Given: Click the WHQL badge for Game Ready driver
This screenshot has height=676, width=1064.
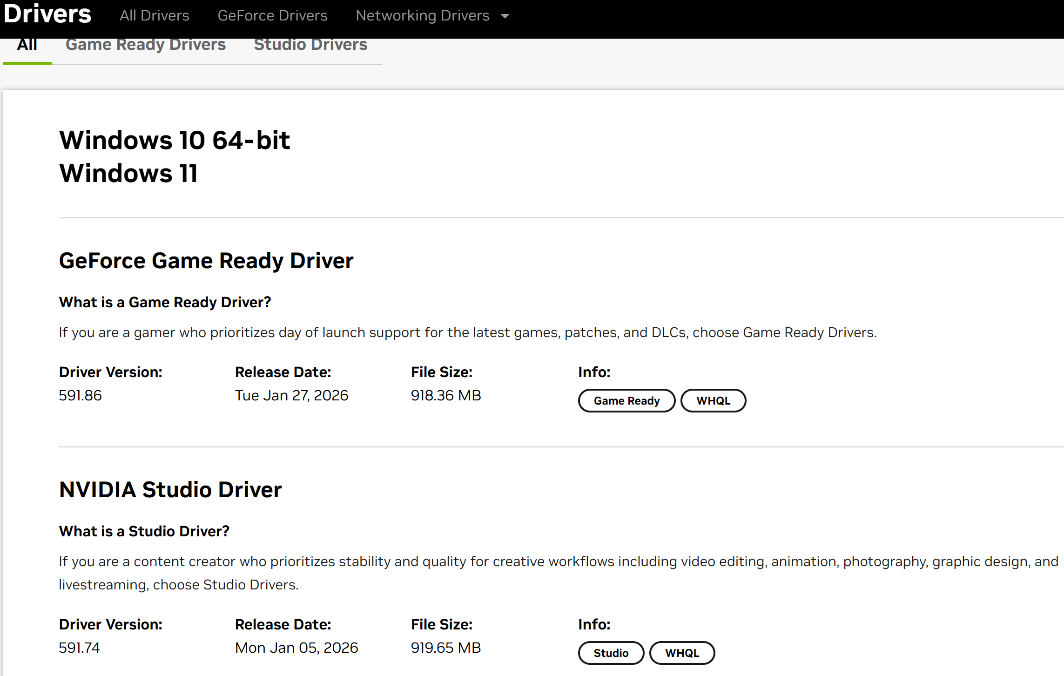Looking at the screenshot, I should click(x=713, y=401).
